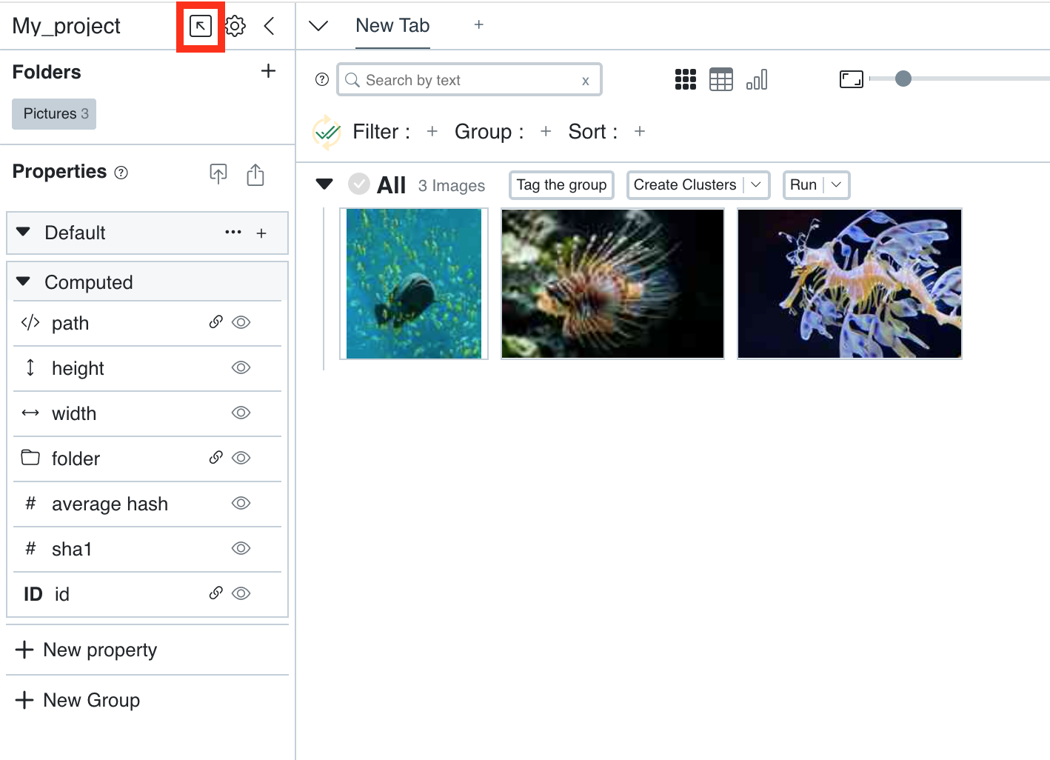Toggle visibility of height property
The width and height of the screenshot is (1050, 760).
pos(241,368)
